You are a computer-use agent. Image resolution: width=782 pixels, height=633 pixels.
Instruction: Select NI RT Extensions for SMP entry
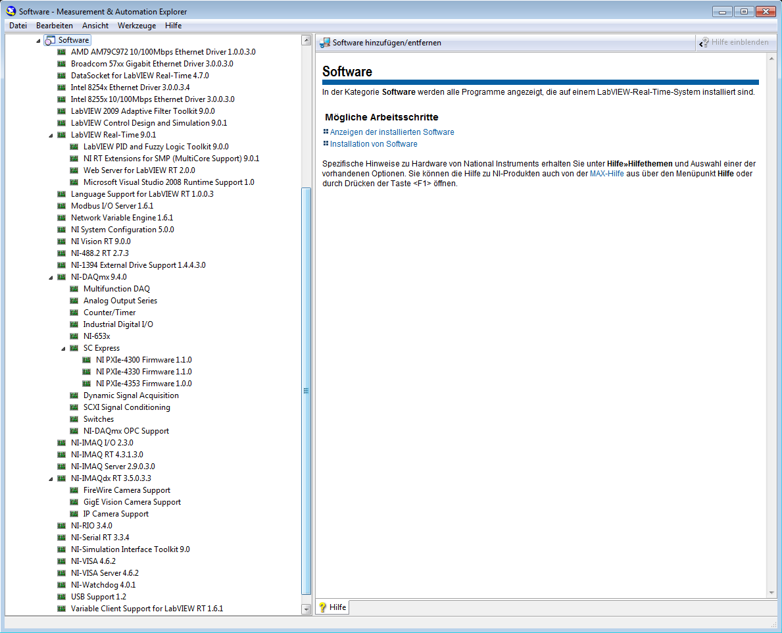pyautogui.click(x=171, y=159)
